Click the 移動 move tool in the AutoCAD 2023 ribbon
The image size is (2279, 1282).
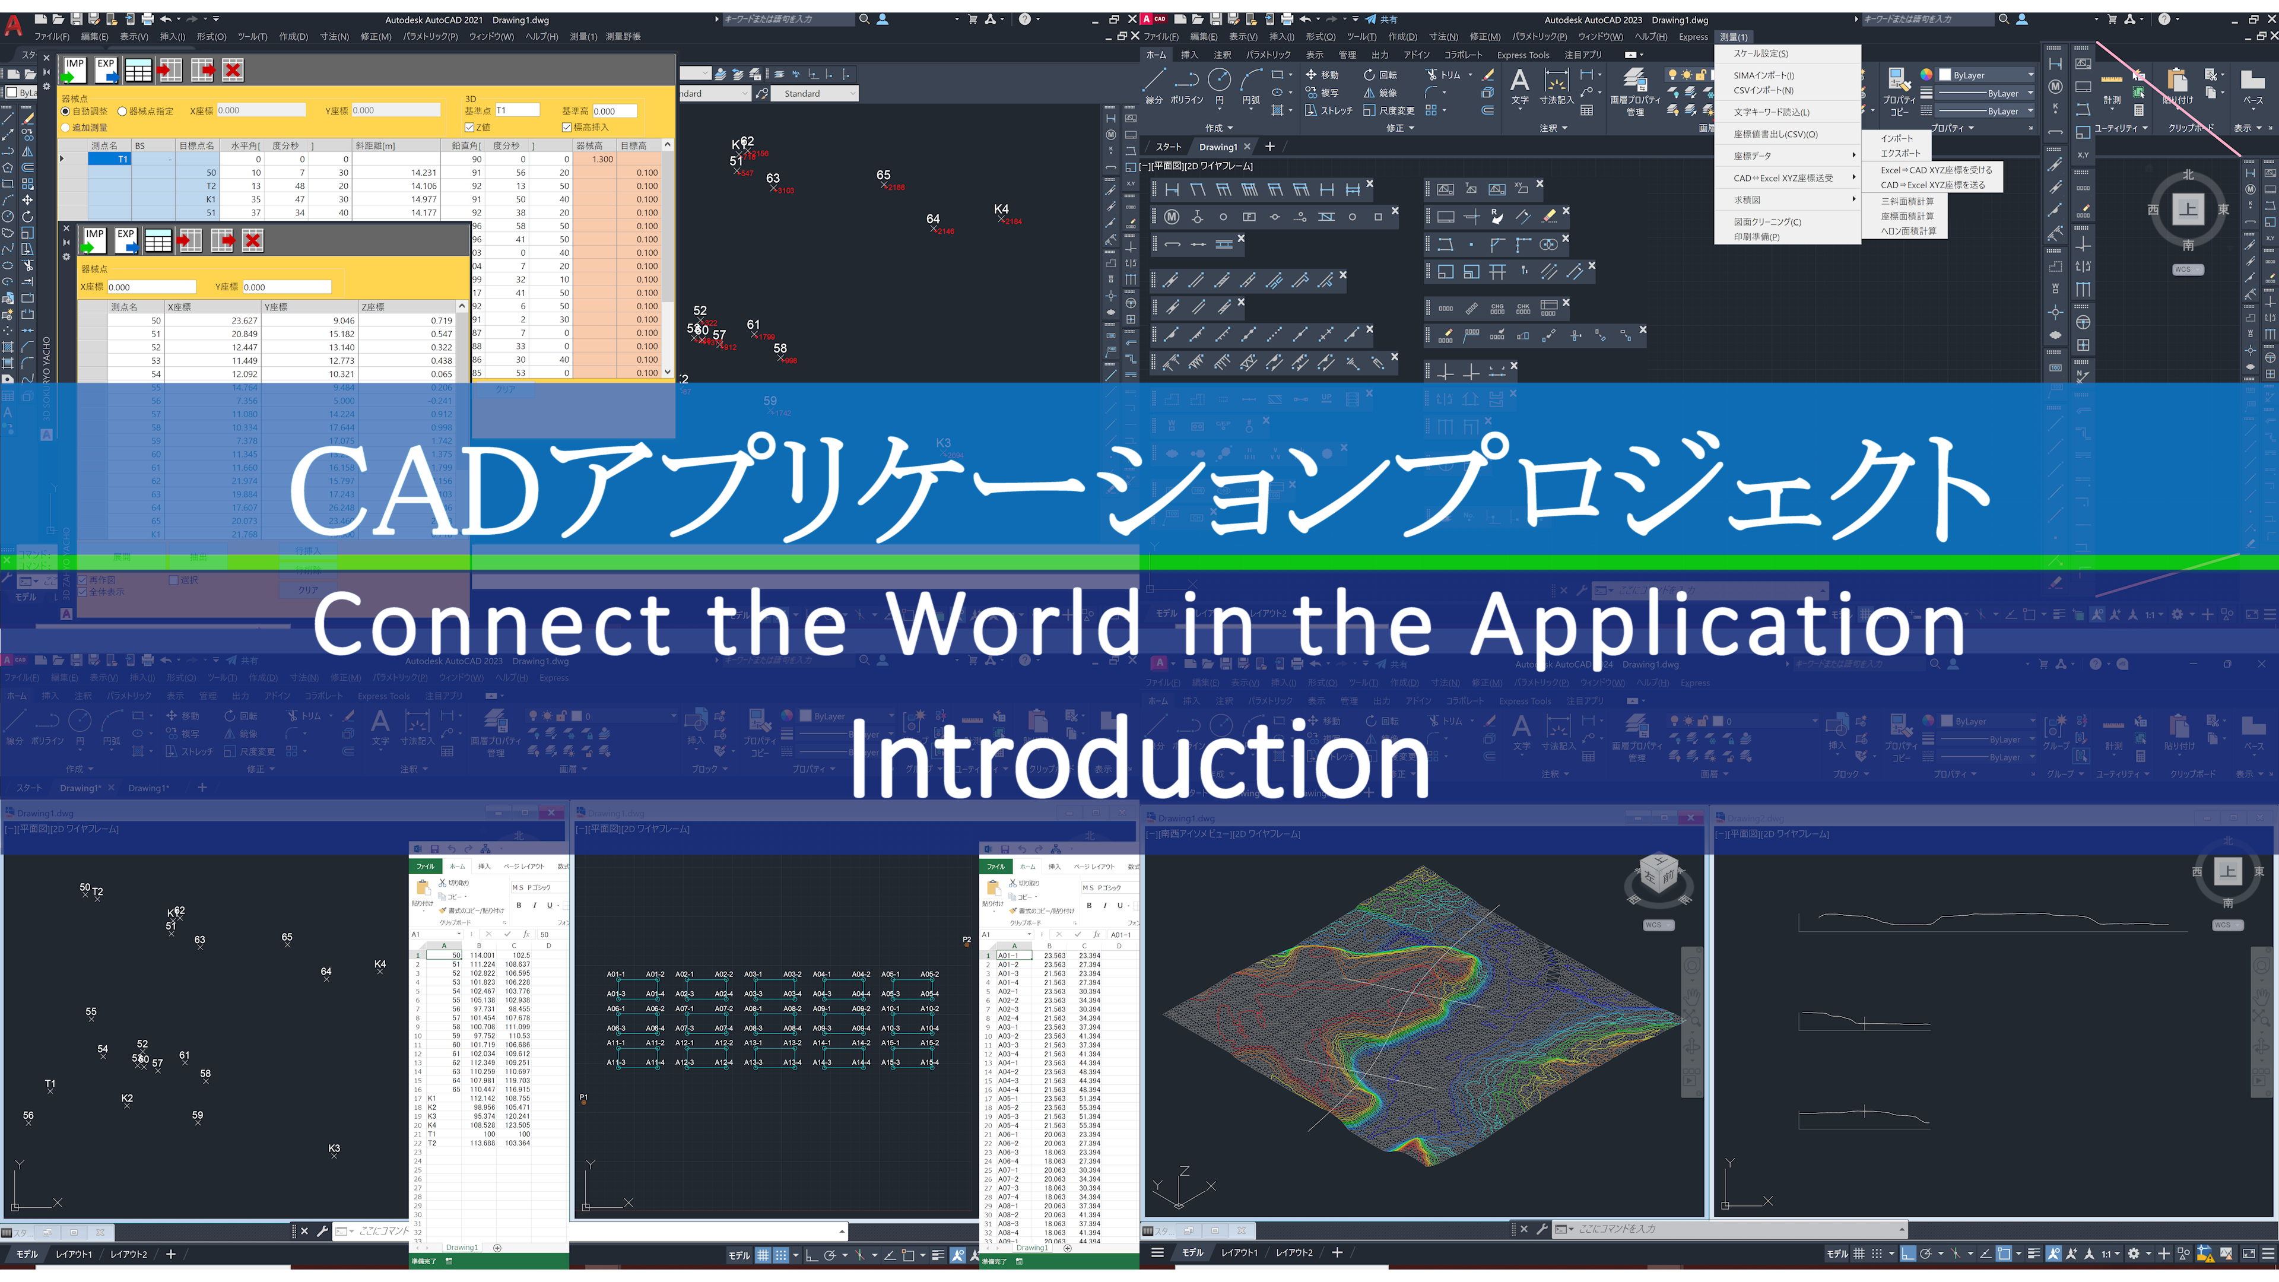(x=1322, y=75)
